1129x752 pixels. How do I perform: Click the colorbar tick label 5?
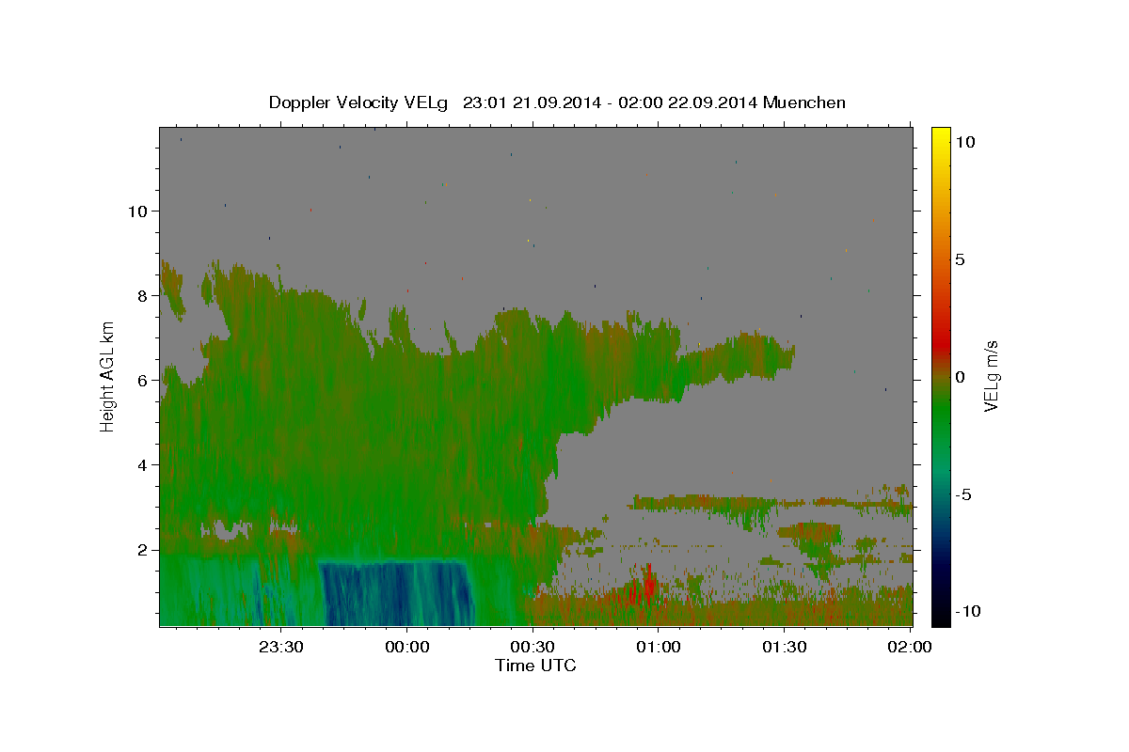[960, 259]
